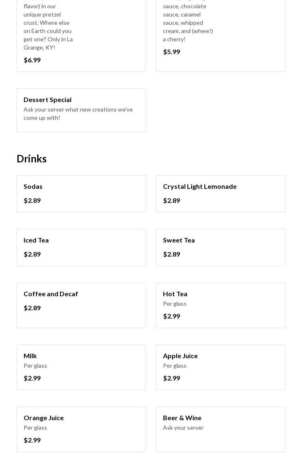This screenshot has height=471, width=302.
Task: Choose the Iced Tea title
Action: click(36, 240)
